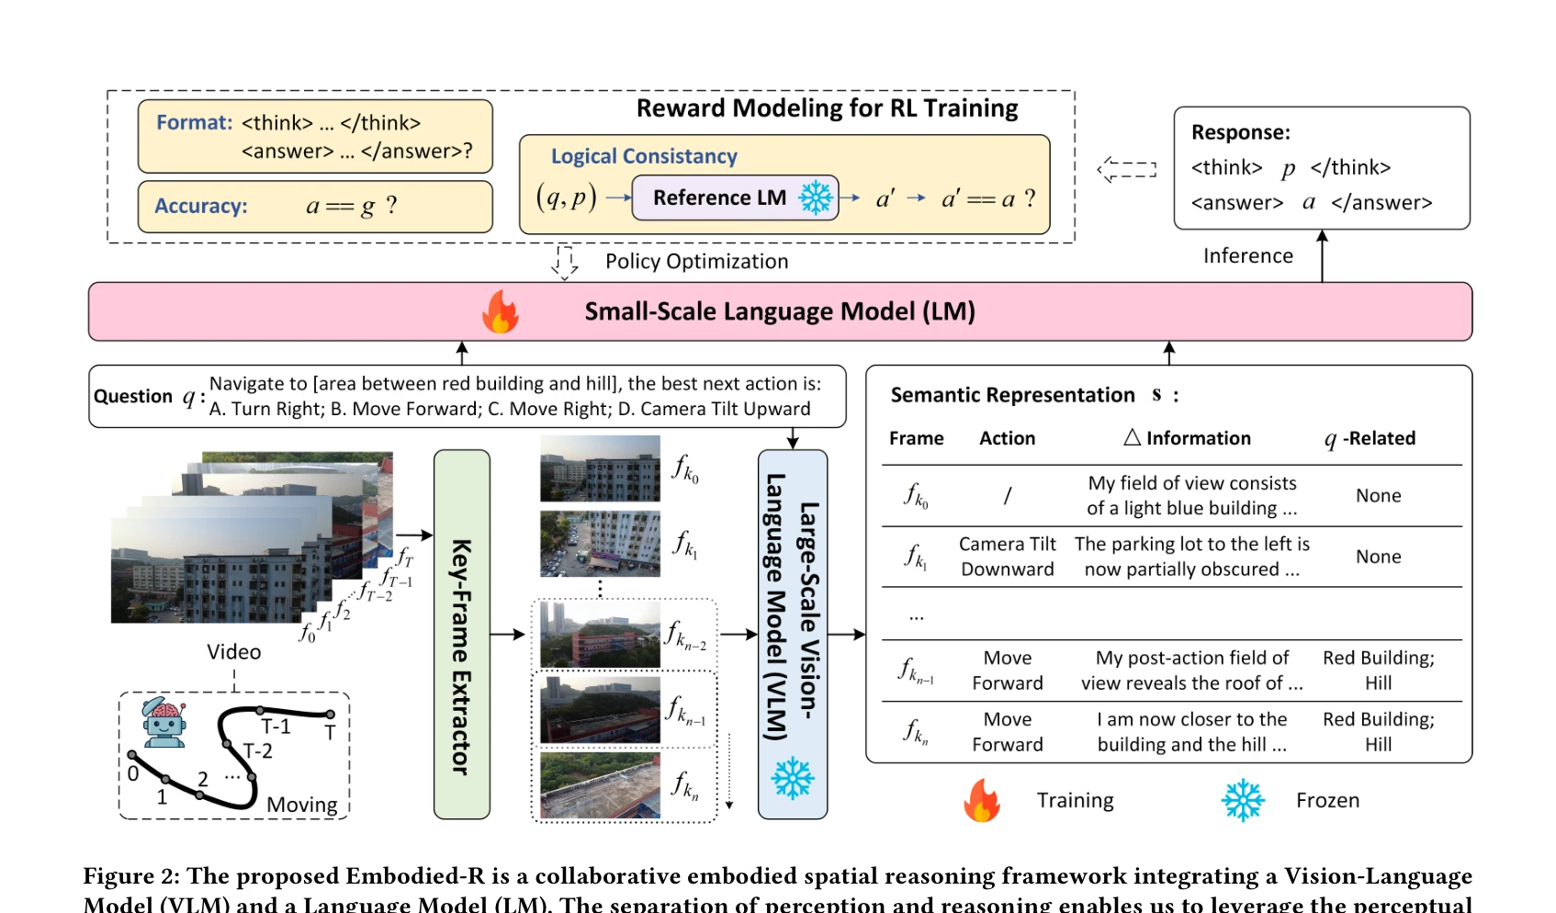Screen dimensions: 1556x913
Task: Click the 'Video' label
Action: point(233,652)
